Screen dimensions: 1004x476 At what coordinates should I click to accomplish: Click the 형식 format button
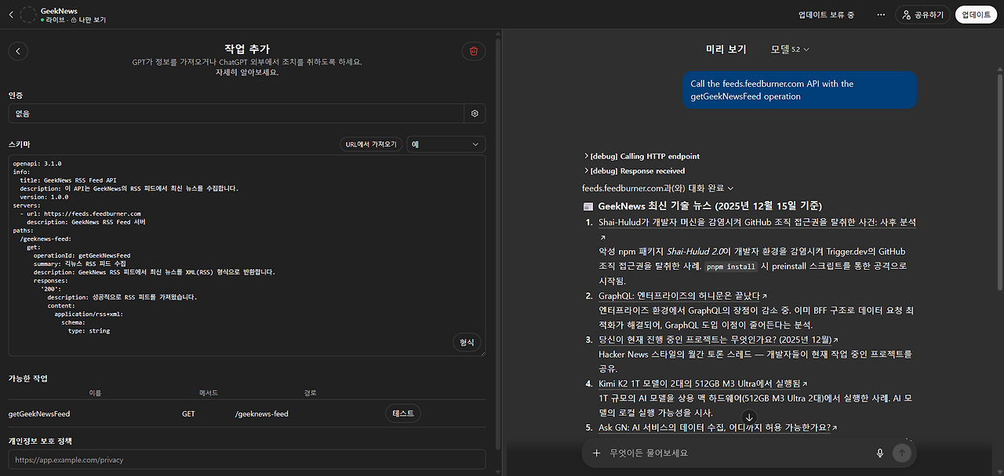pyautogui.click(x=467, y=343)
